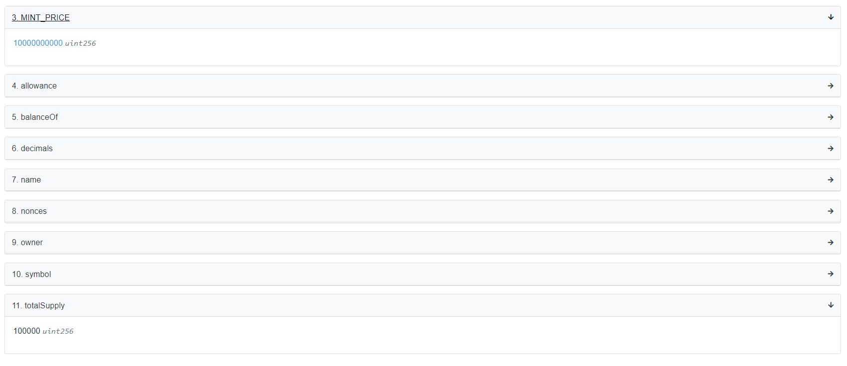Click the 10000000000 mint price value
847x366 pixels.
point(38,43)
